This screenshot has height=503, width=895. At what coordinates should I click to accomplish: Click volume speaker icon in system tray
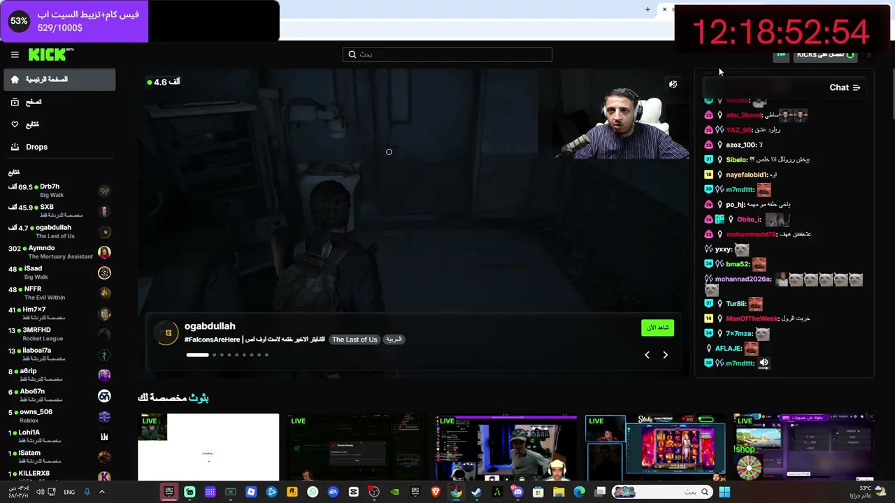tap(41, 492)
